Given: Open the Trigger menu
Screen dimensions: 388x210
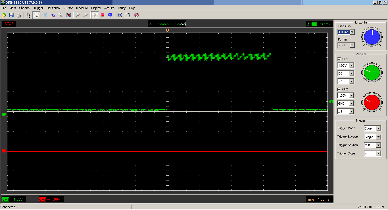Looking at the screenshot, I should [38, 8].
